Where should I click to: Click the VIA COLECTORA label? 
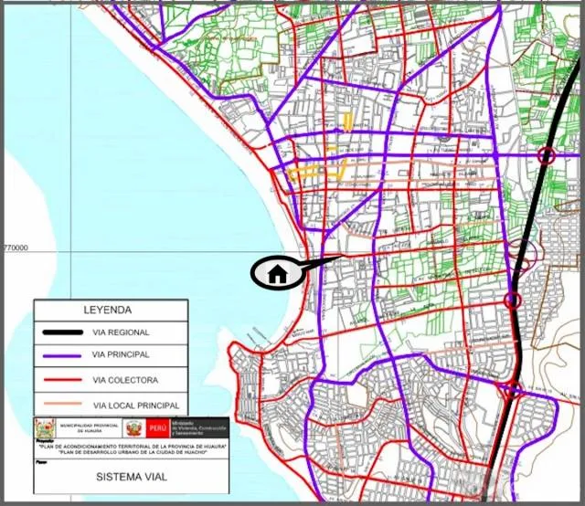click(125, 380)
